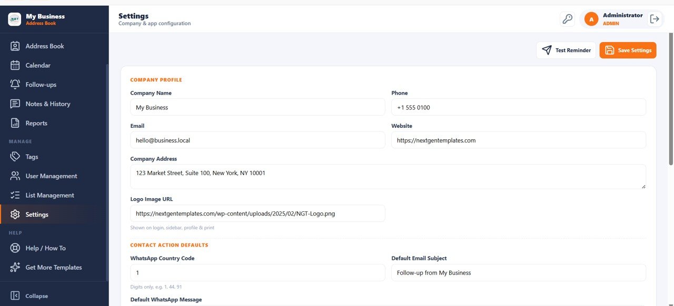Click the Default Email Subject field
Screen dimensions: 674x306
pyautogui.click(x=519, y=273)
